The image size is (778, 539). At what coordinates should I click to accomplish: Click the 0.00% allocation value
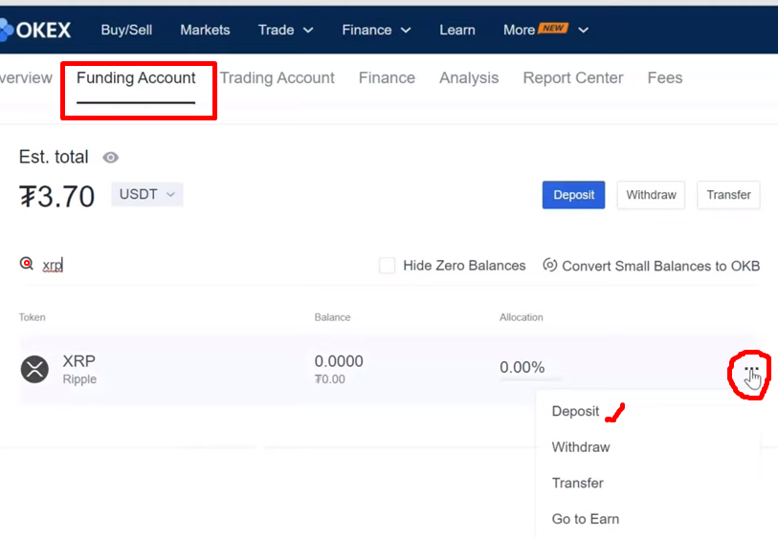522,367
